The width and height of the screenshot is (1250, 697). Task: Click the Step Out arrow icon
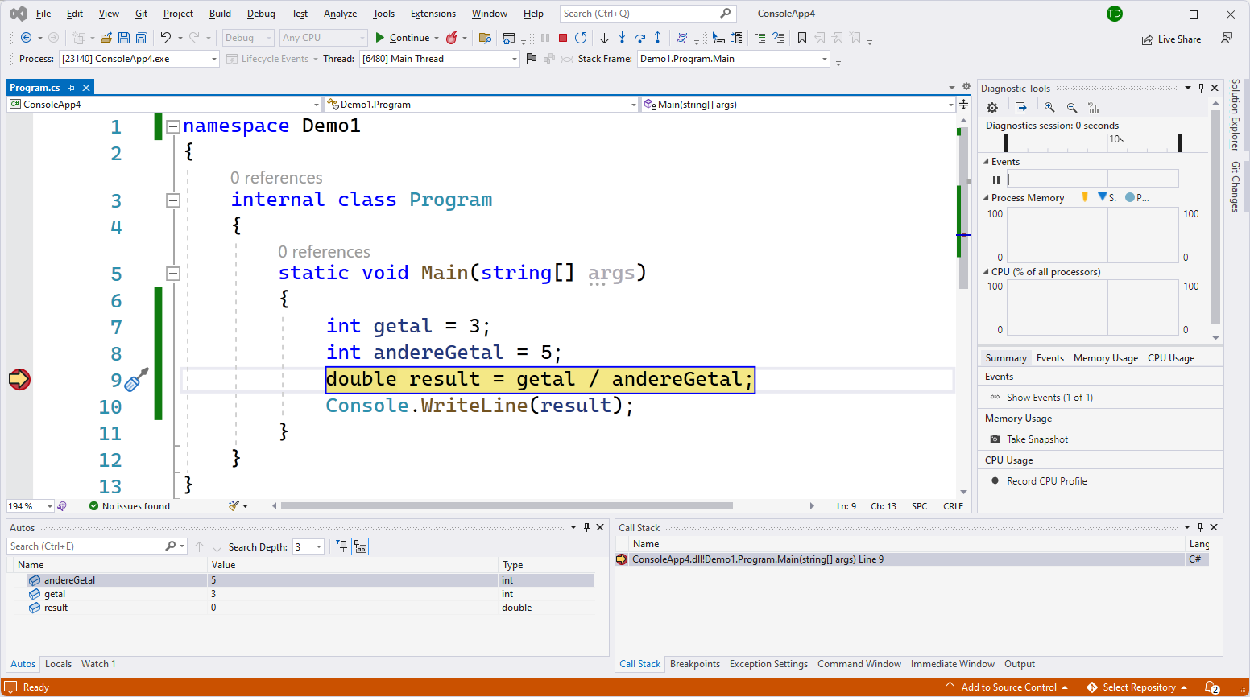(658, 38)
